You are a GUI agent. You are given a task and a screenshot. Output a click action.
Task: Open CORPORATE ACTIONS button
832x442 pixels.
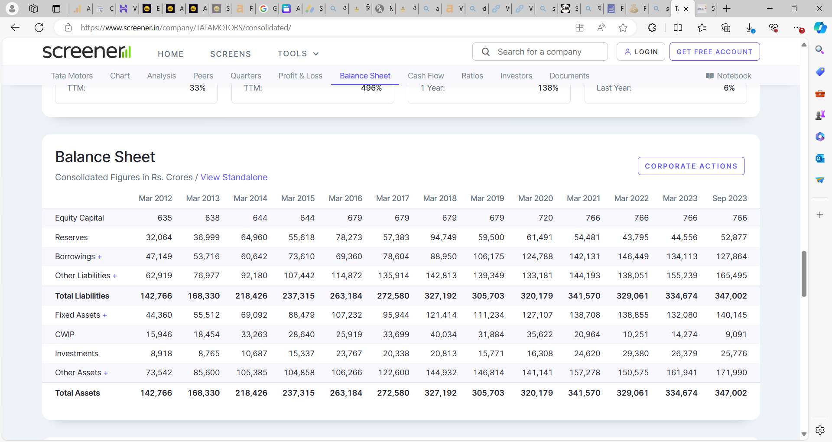691,166
